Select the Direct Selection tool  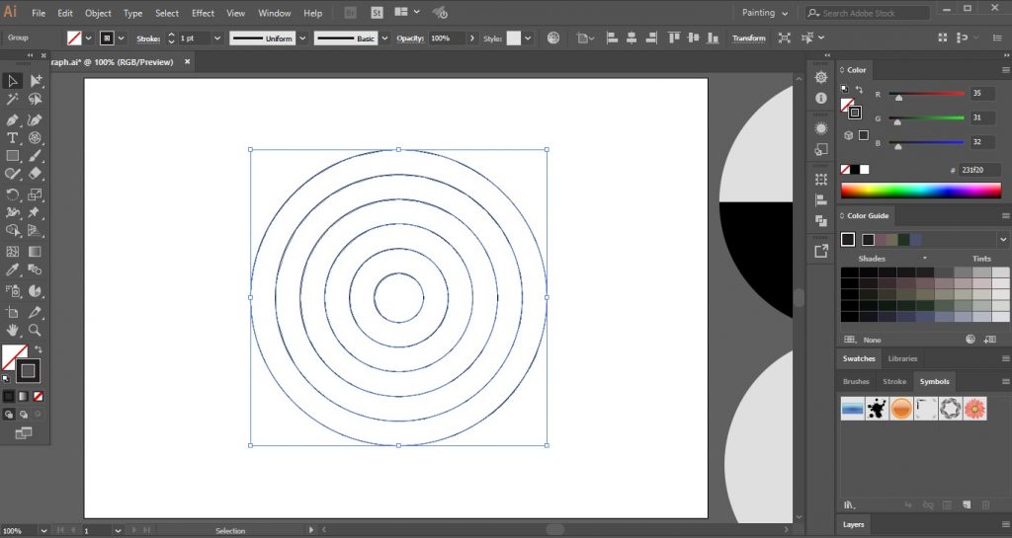[36, 81]
